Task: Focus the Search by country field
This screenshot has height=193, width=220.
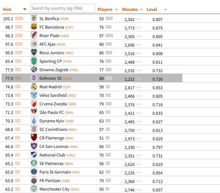Action: click(x=63, y=8)
